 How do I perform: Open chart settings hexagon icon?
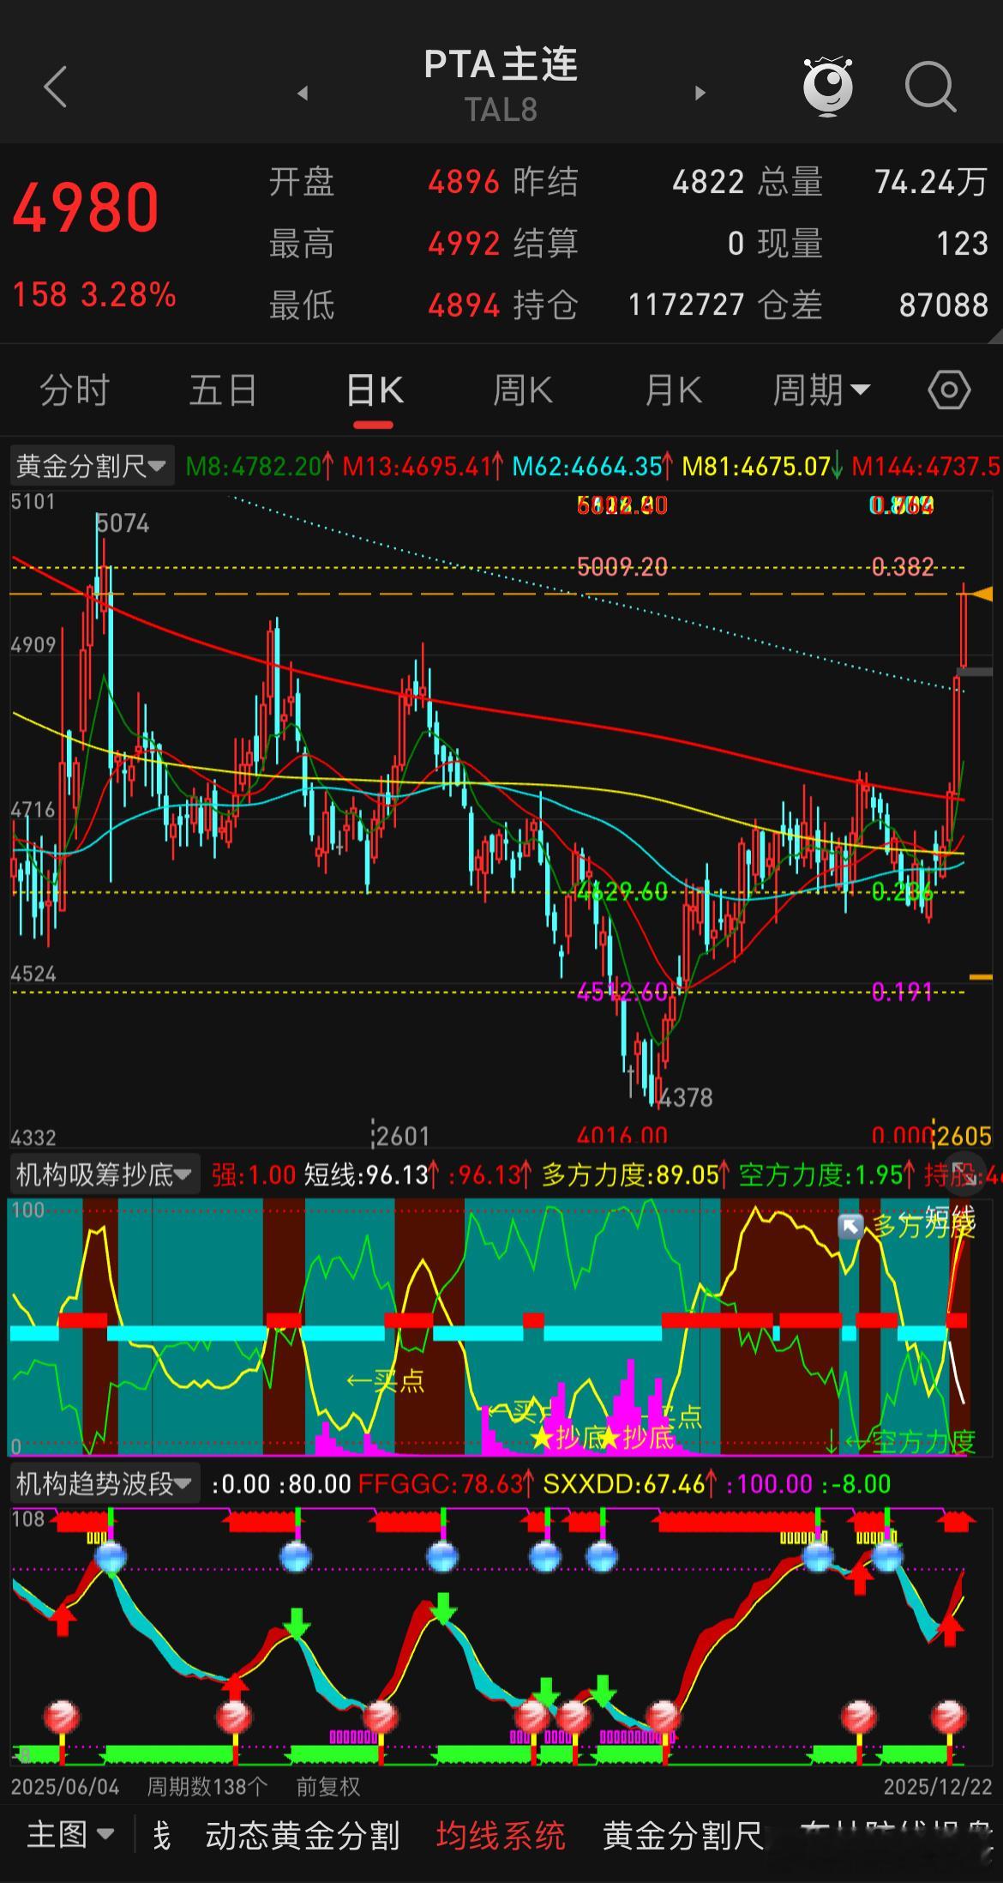coord(949,390)
